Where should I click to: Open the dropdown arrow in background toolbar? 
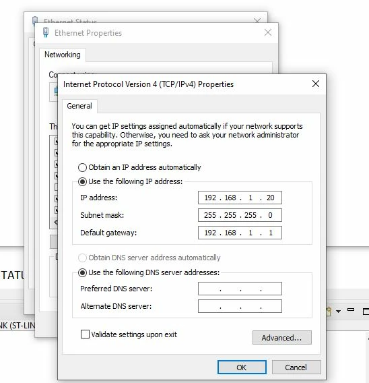click(x=338, y=312)
